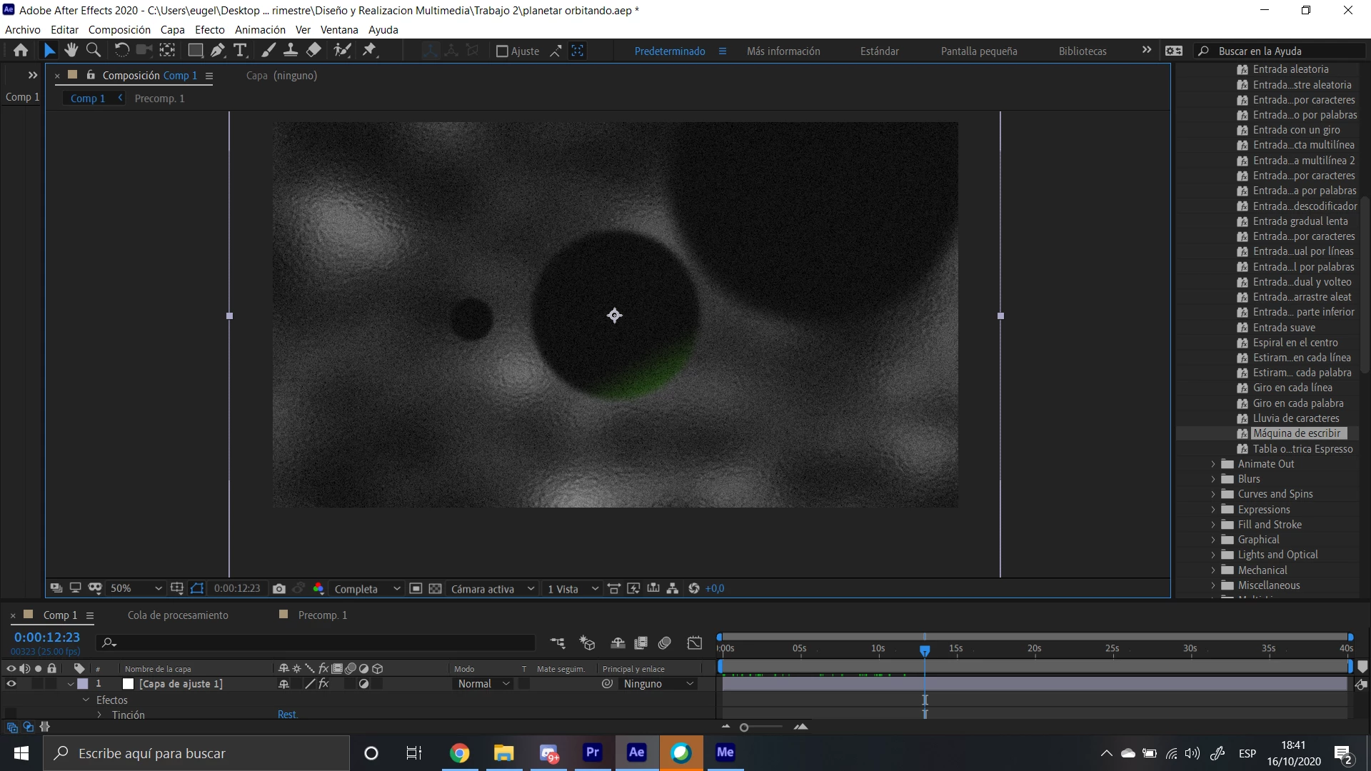1371x771 pixels.
Task: Open Premiere Pro from the taskbar
Action: 592,752
